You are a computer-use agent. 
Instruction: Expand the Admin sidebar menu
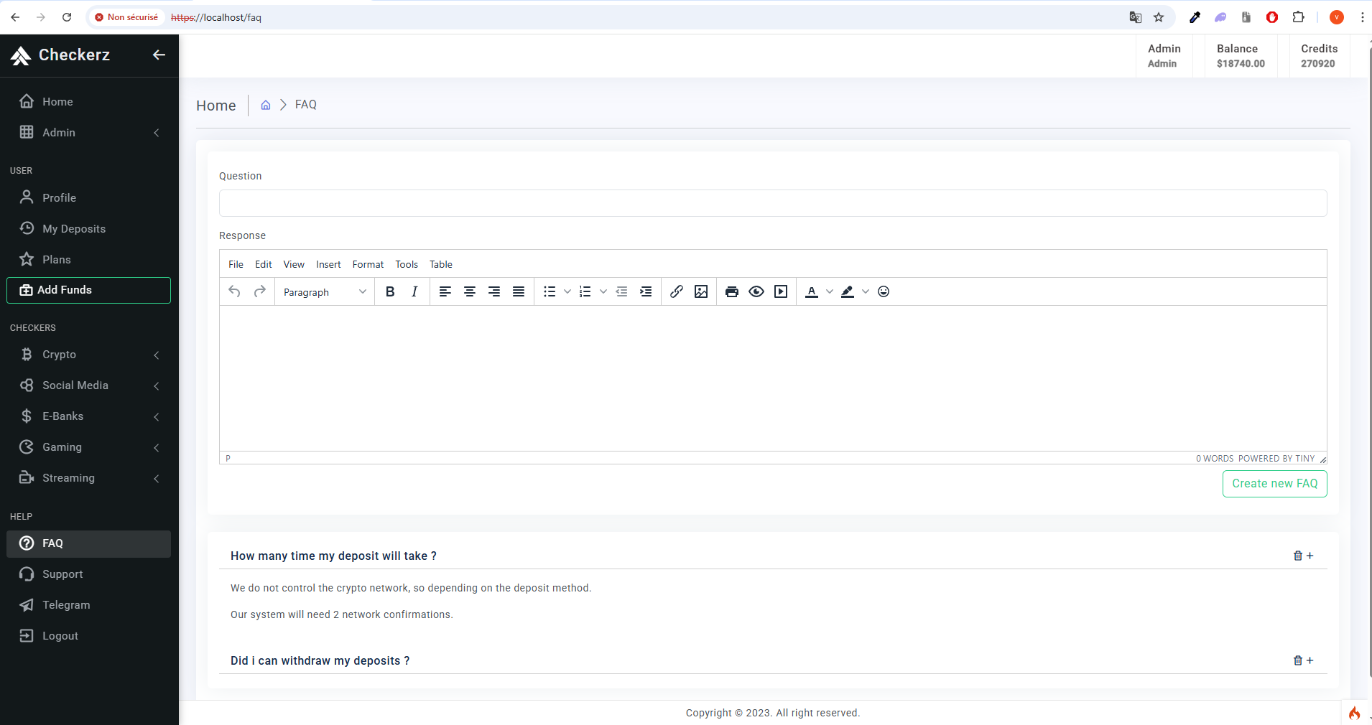click(89, 133)
